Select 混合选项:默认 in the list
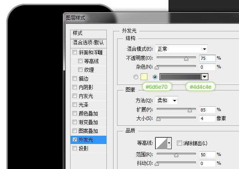 tap(88, 42)
